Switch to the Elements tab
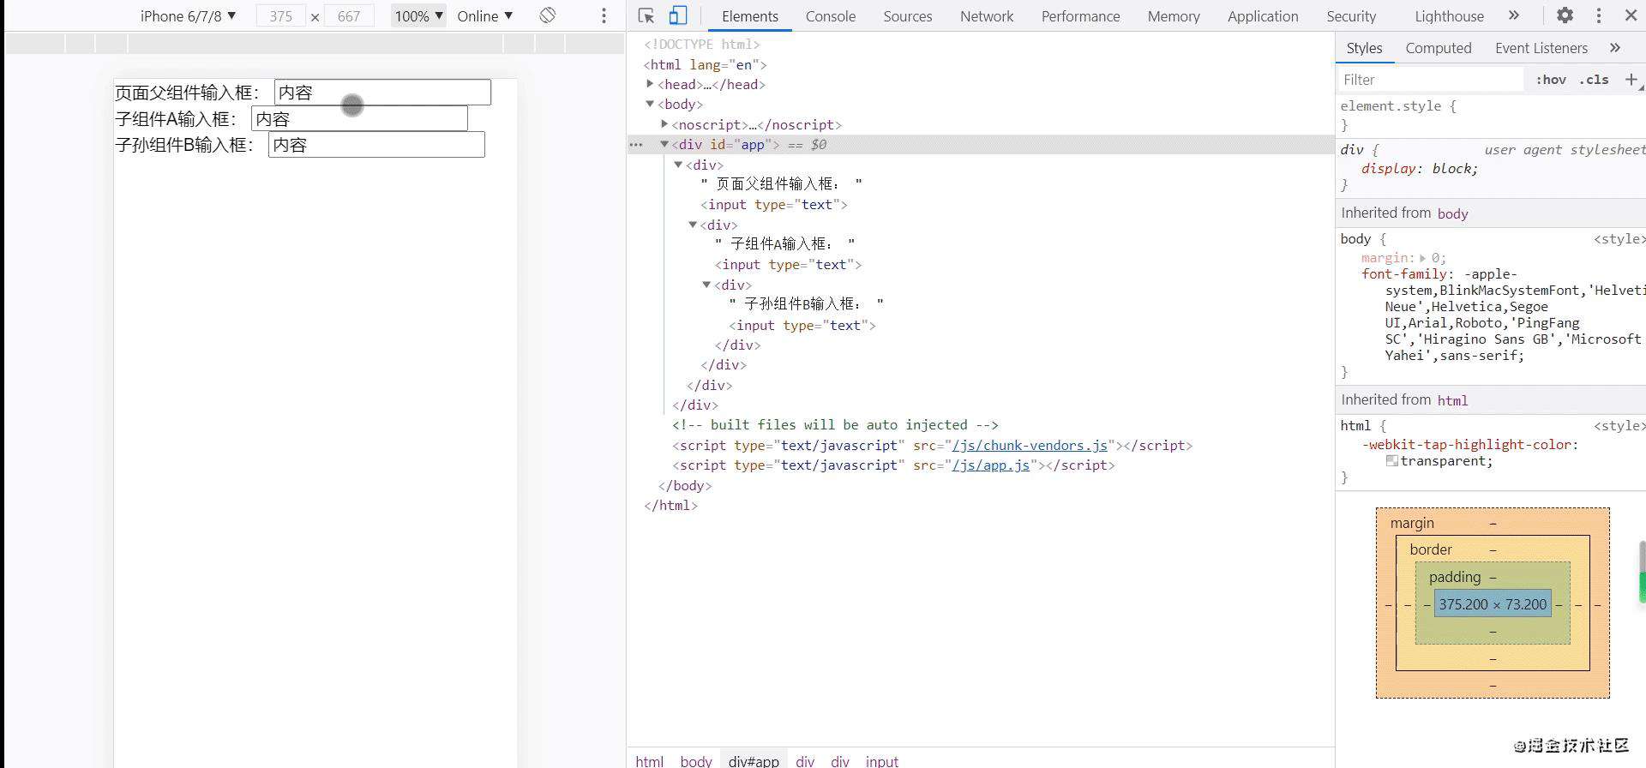 749,15
